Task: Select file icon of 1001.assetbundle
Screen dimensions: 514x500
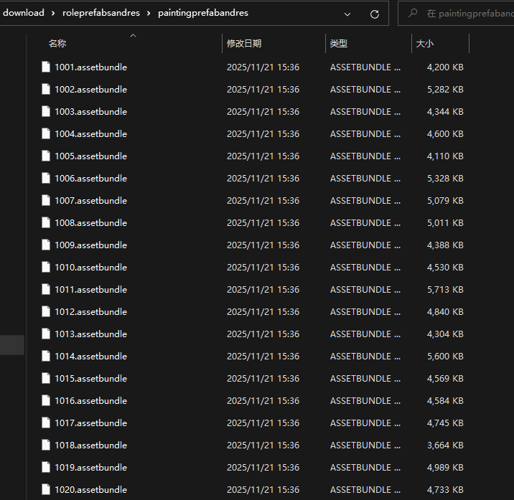Action: 46,67
